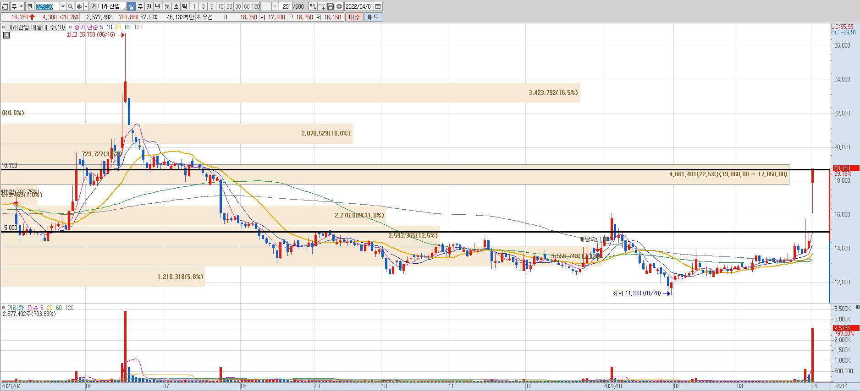Click the 전 button in the toolbar
The height and width of the screenshot is (391, 860).
pyautogui.click(x=29, y=6)
